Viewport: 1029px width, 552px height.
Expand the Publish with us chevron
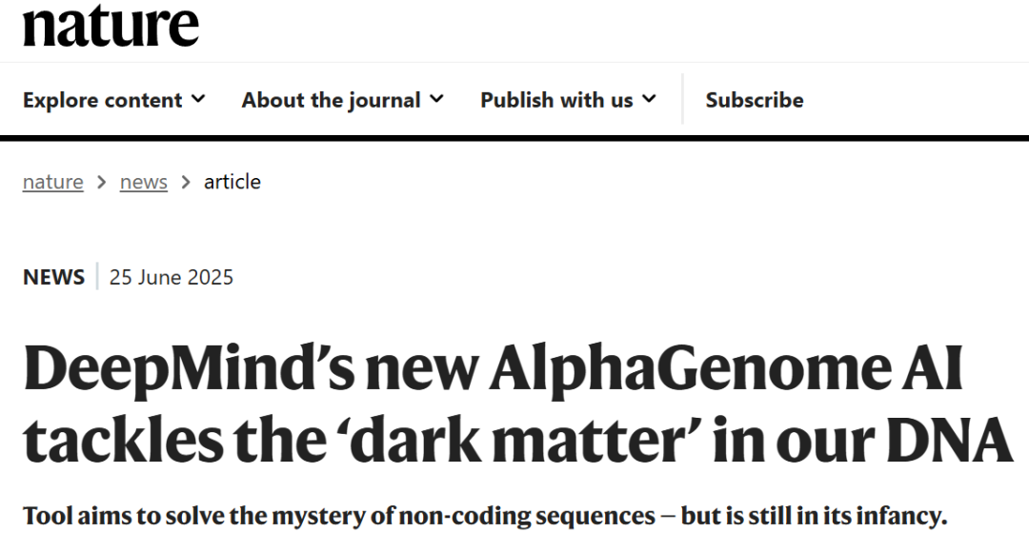649,99
